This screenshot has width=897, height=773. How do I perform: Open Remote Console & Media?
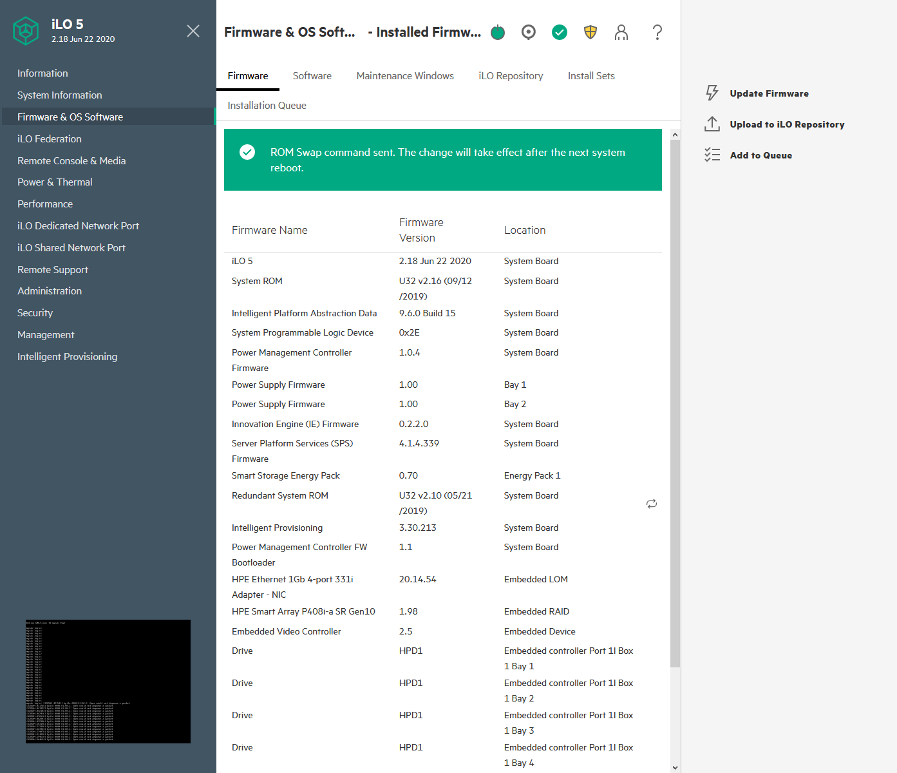71,161
